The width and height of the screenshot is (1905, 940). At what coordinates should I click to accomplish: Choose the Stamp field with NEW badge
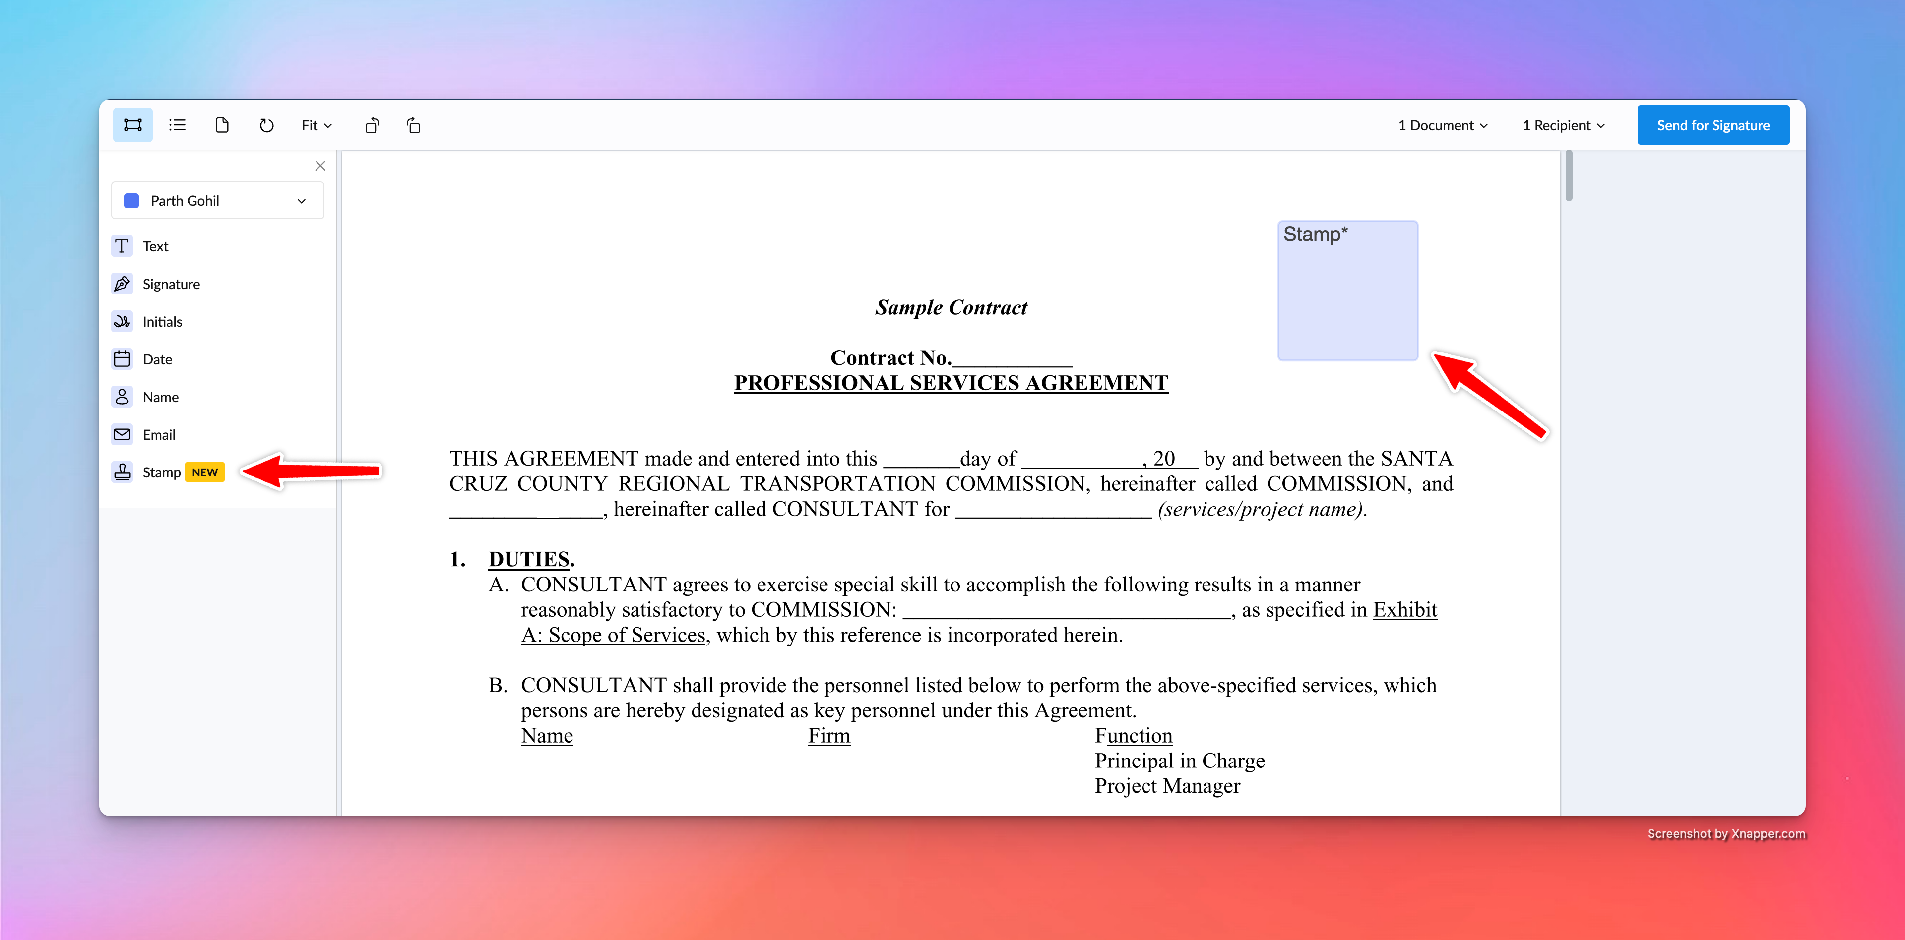pyautogui.click(x=168, y=472)
